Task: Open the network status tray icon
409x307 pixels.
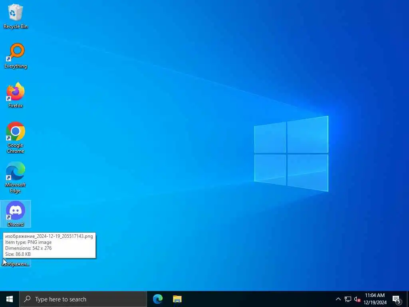Action: point(348,299)
